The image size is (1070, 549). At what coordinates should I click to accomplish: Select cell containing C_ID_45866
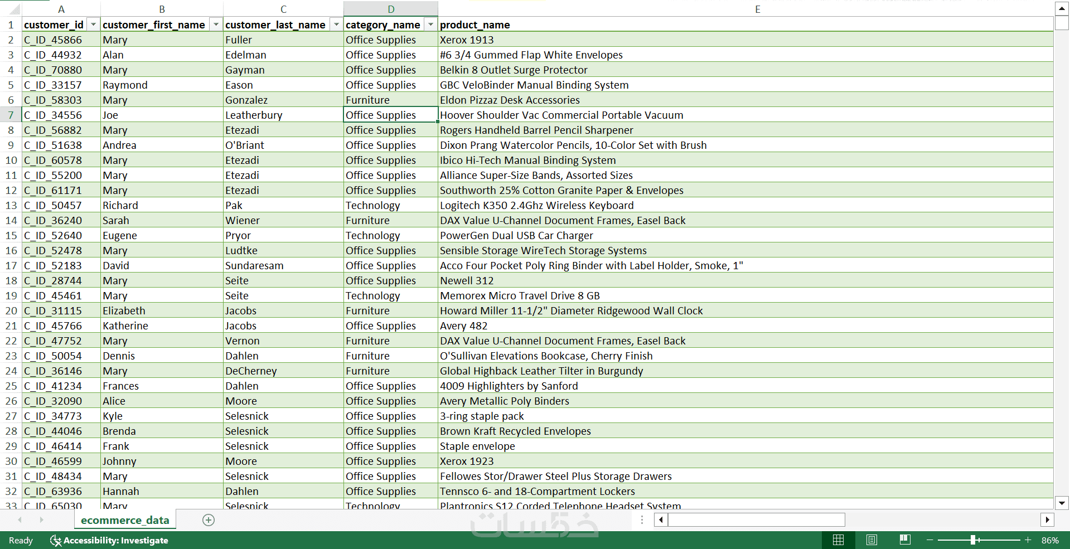pyautogui.click(x=61, y=40)
